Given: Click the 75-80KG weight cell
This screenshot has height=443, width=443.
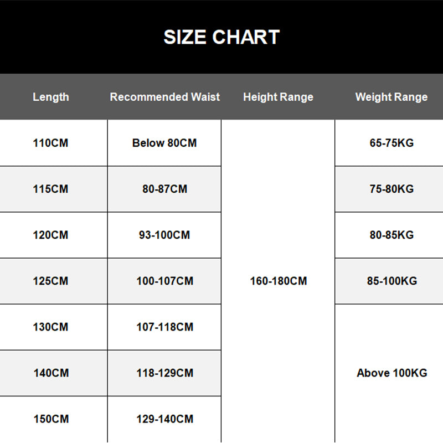Looking at the screenshot, I should pyautogui.click(x=392, y=189).
